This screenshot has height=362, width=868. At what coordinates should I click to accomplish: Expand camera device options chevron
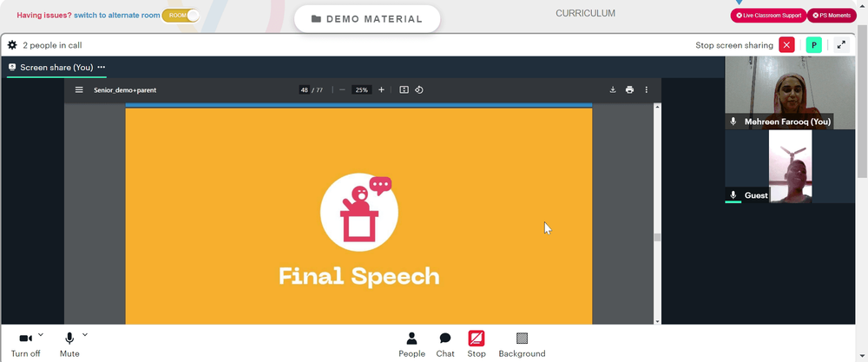[41, 334]
